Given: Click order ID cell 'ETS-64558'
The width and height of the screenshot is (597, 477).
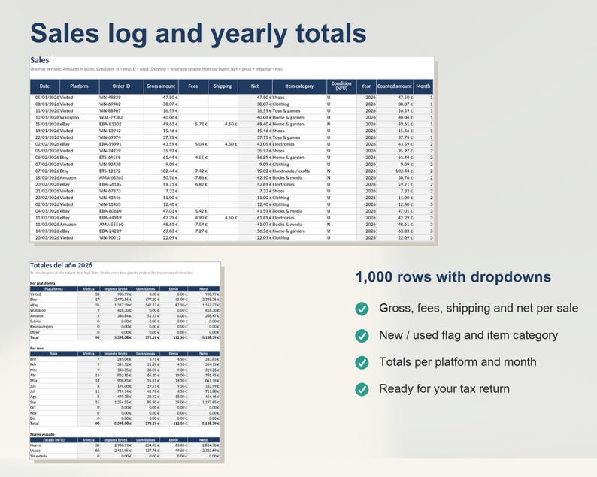Looking at the screenshot, I should tap(121, 158).
